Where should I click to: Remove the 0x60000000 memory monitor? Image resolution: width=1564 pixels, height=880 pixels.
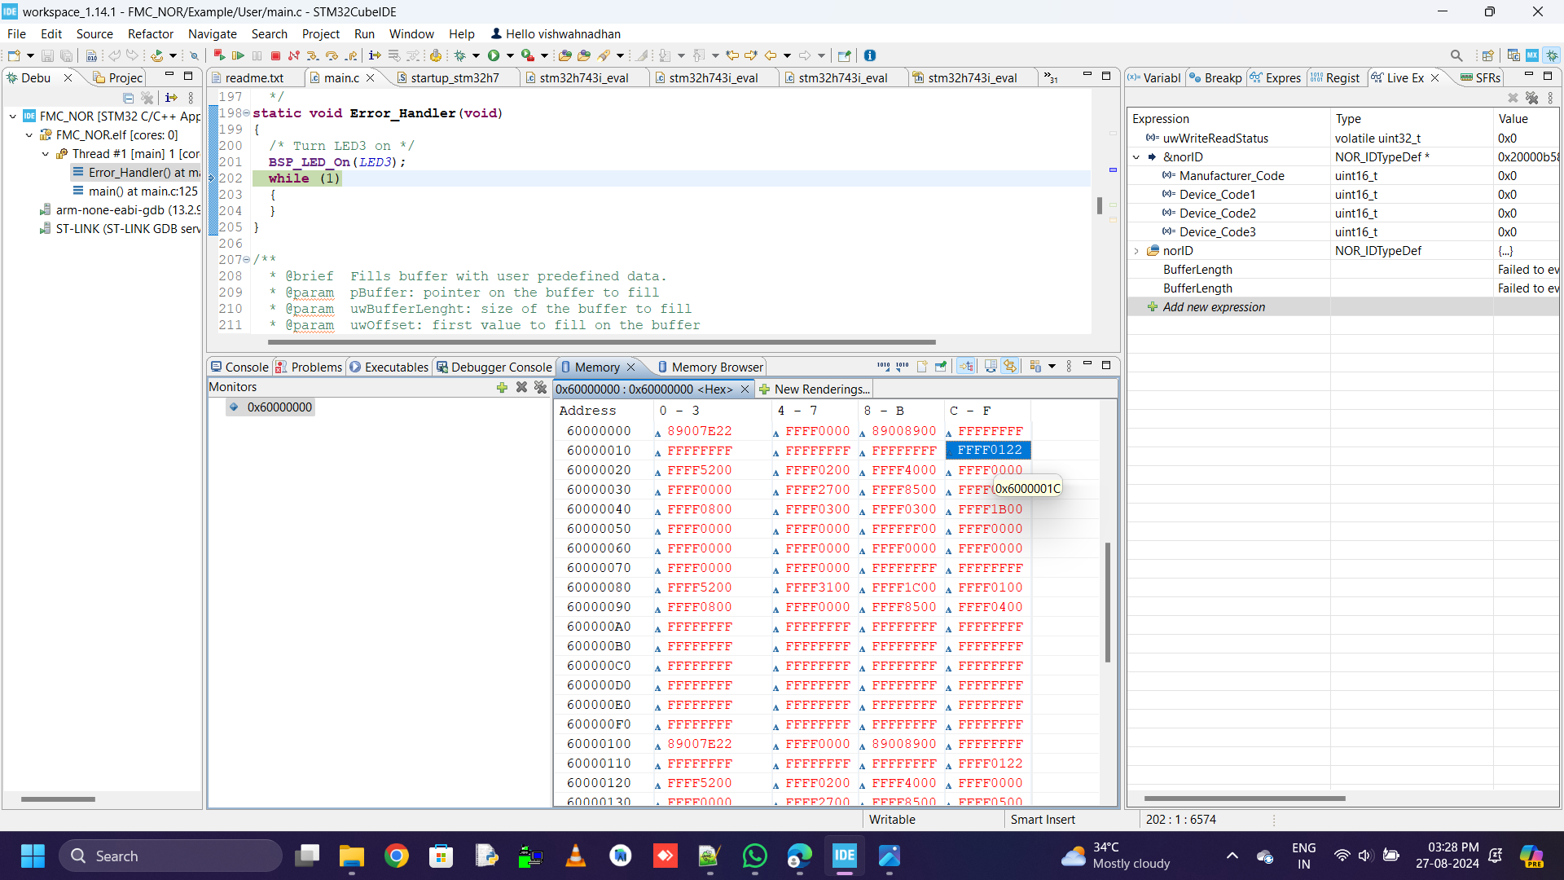[x=521, y=388]
